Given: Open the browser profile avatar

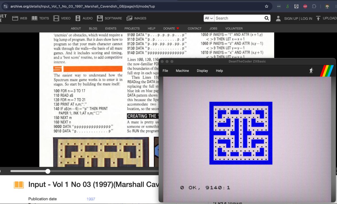Looking at the screenshot, I should pos(327,6).
